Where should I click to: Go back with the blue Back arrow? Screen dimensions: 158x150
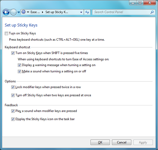(x=6, y=12)
